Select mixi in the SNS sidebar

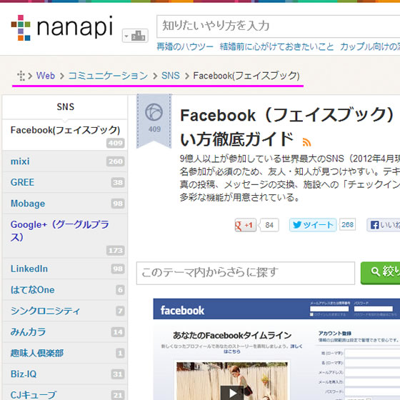64,161
